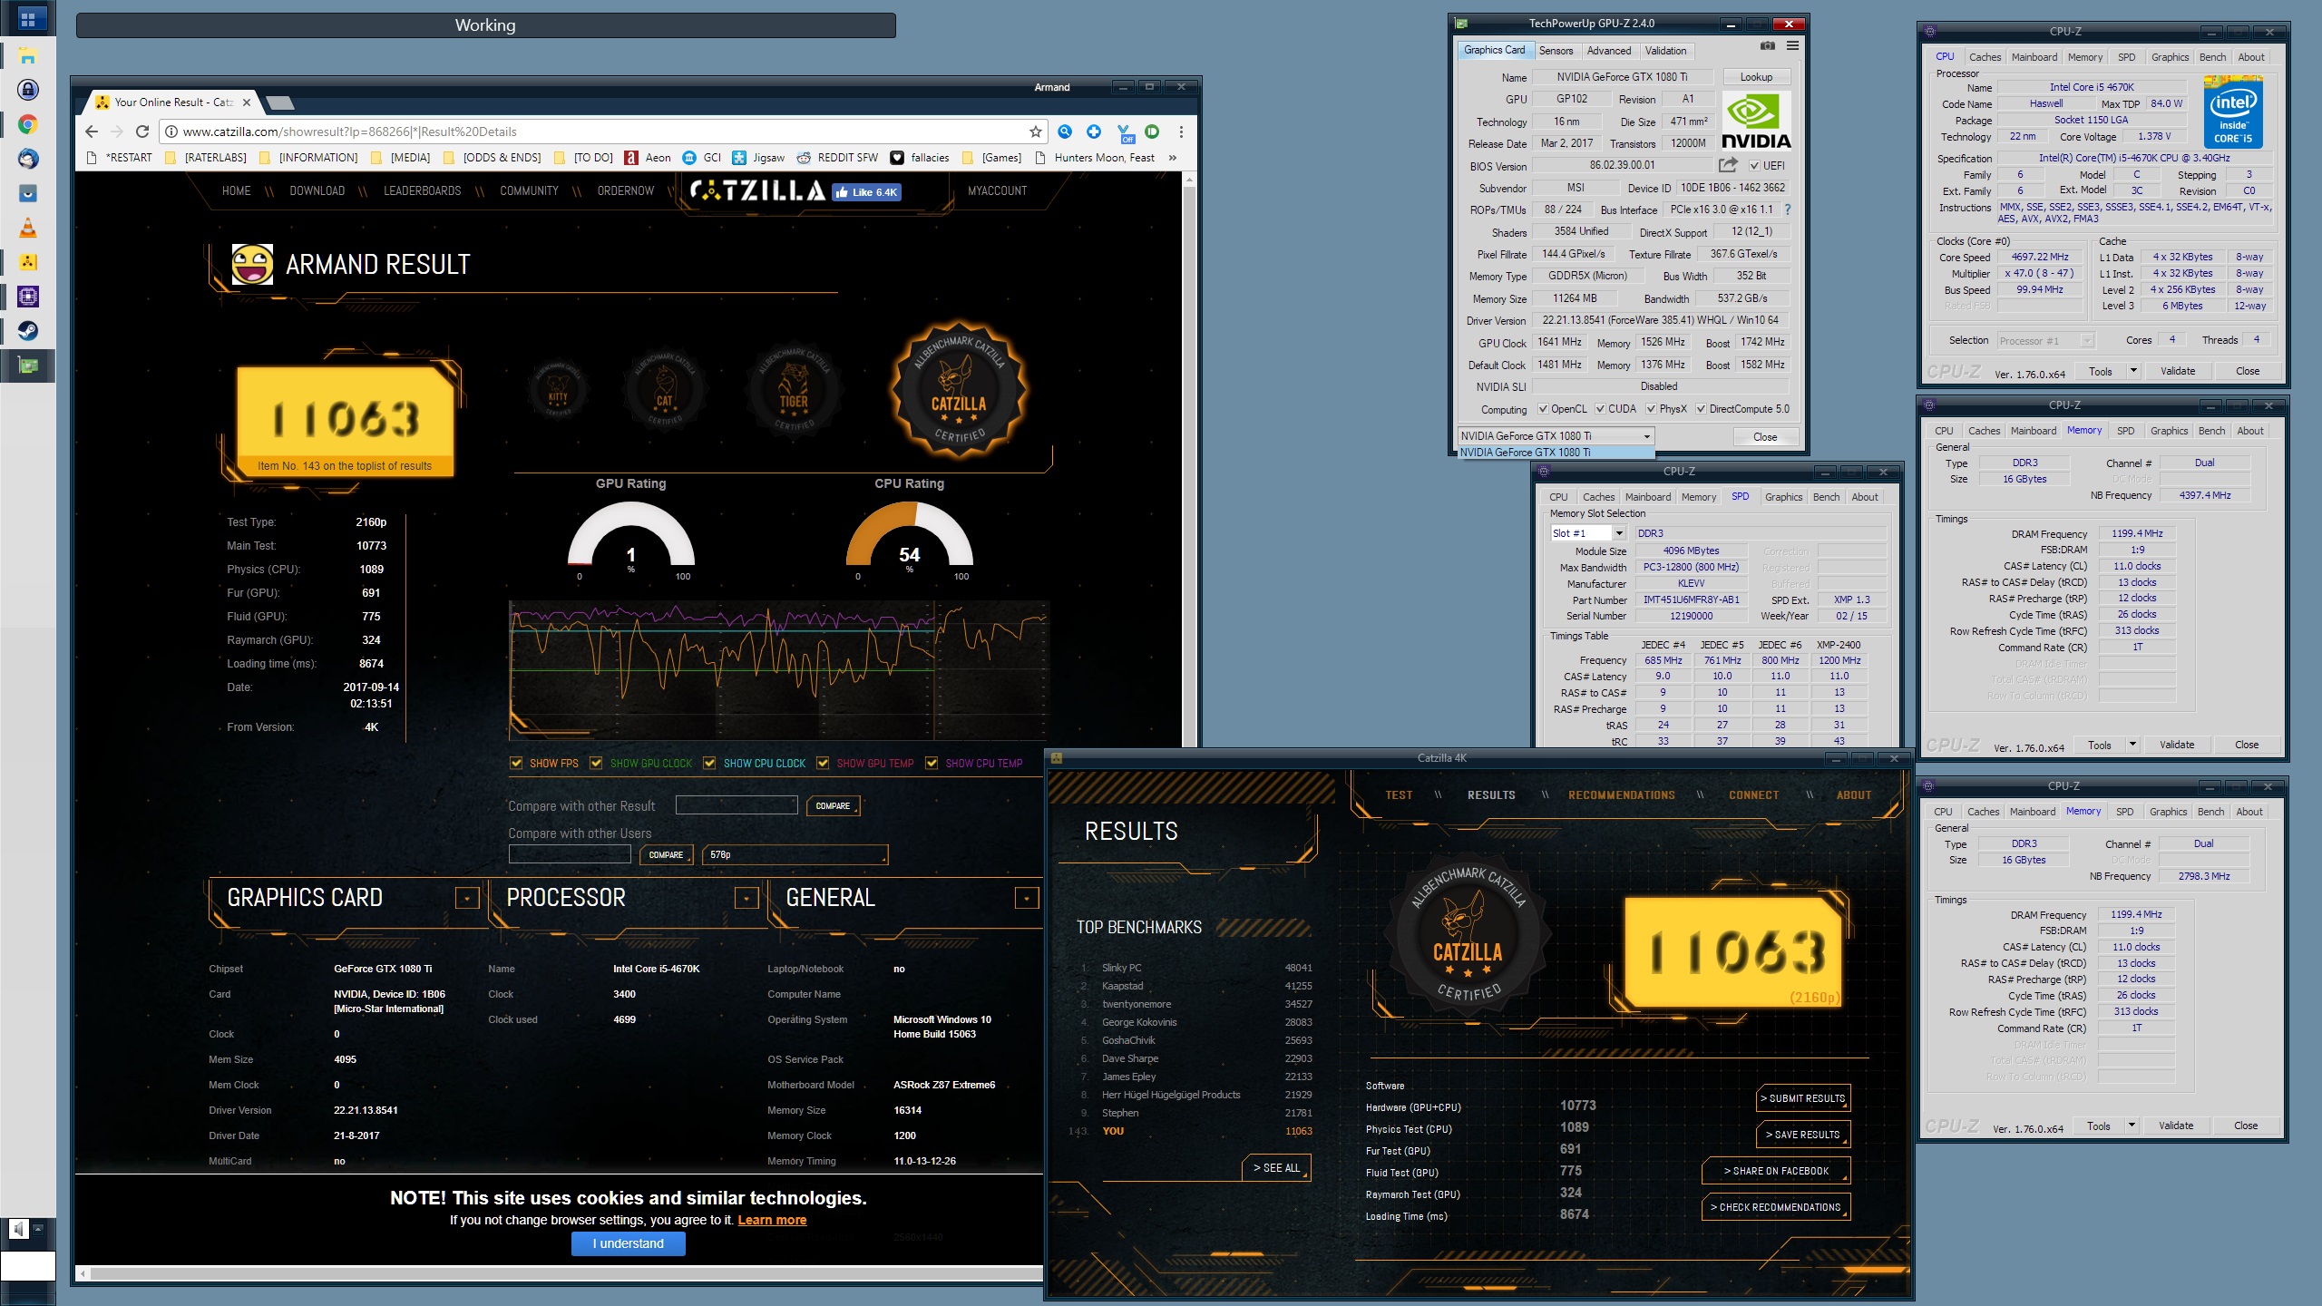Bookmark the page with the star icon
The width and height of the screenshot is (2322, 1306).
(x=1036, y=132)
